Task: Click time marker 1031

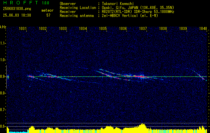Action: pos(23,28)
